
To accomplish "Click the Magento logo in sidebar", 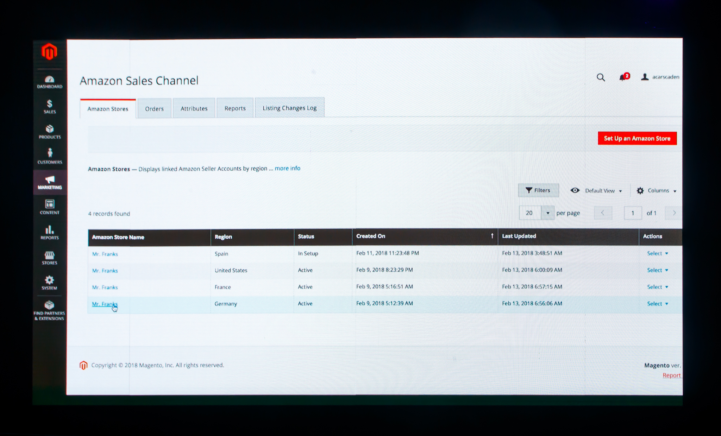I will (x=49, y=52).
